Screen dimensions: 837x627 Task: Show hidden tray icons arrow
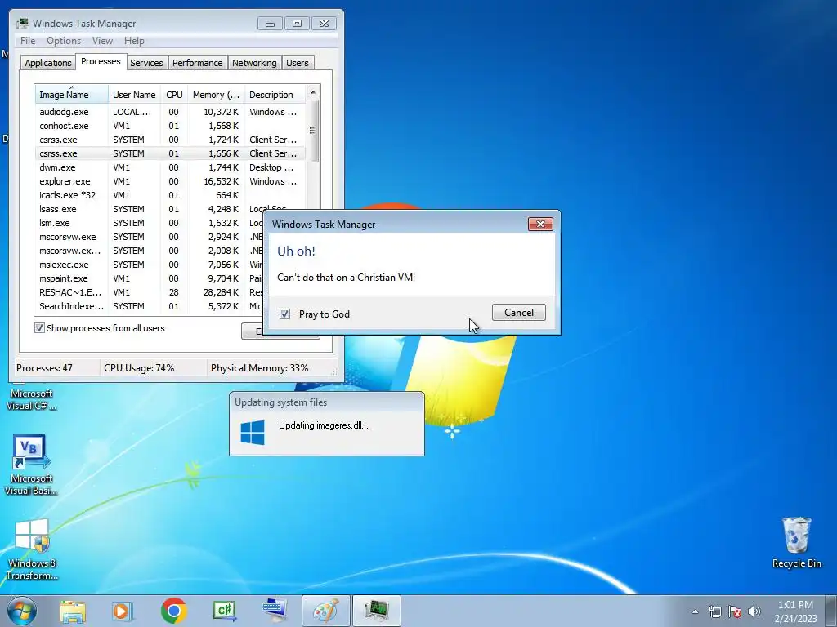point(695,611)
